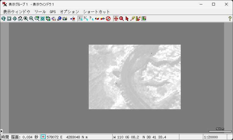The height and width of the screenshot is (140, 233).
Task: Click the globe with lock icon
Action: (60, 19)
